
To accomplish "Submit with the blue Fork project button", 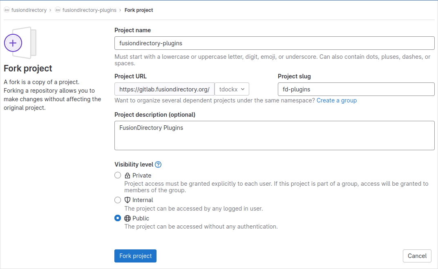I will coord(136,256).
